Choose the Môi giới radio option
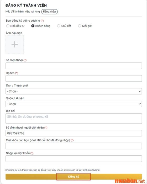The image size is (147, 184). pos(80,26)
